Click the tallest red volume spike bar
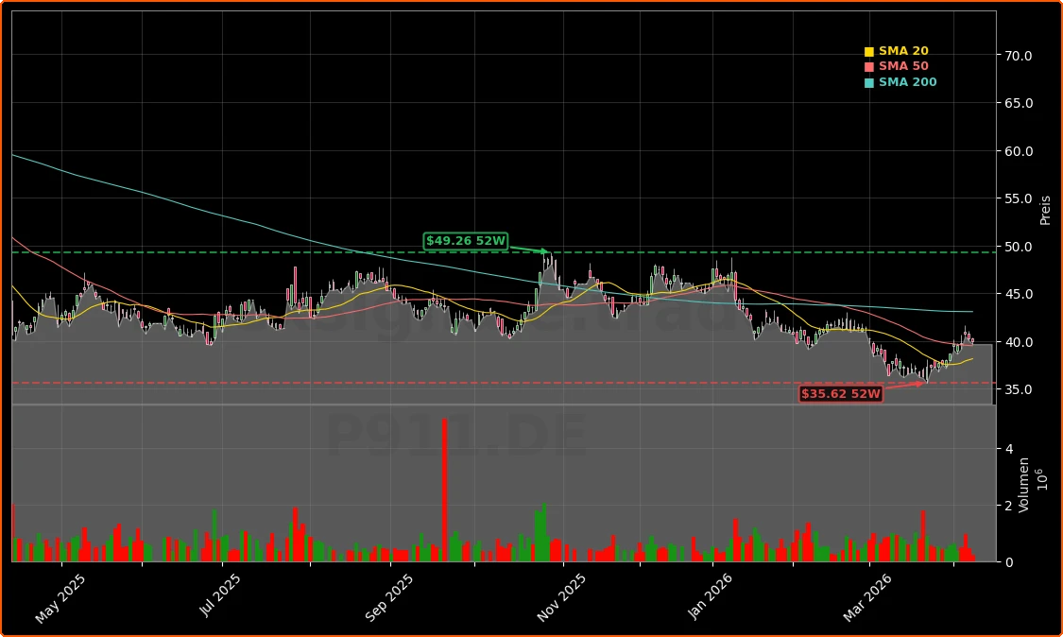This screenshot has width=1063, height=637. tap(444, 490)
